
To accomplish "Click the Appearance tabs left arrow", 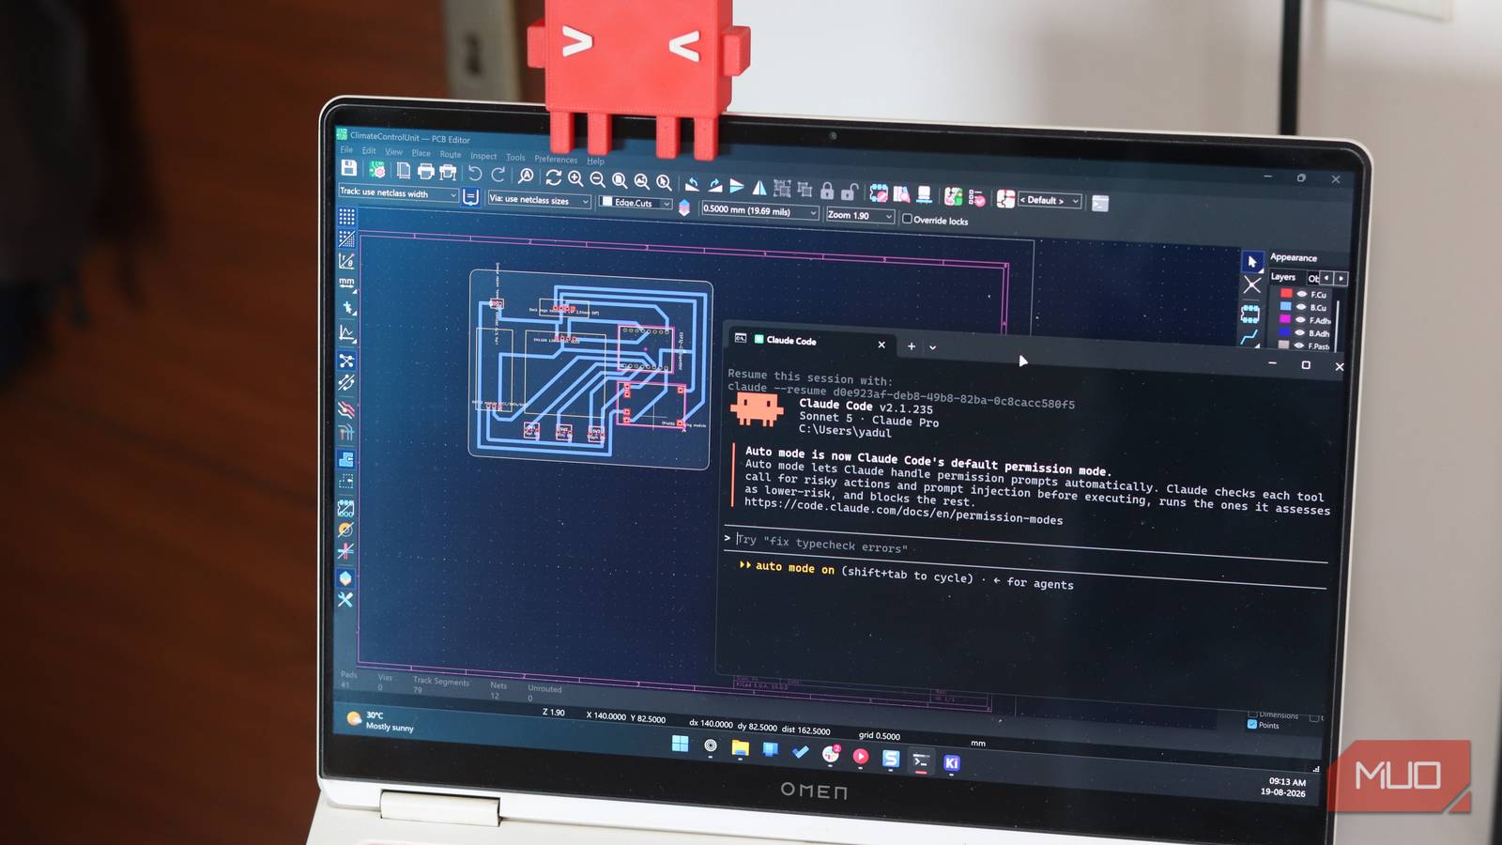I will click(1326, 278).
